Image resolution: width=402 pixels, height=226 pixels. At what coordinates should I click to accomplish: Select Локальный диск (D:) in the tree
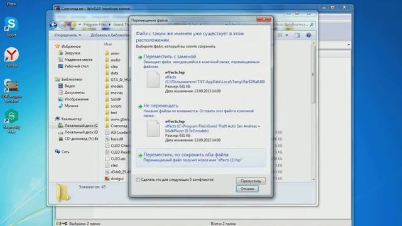click(x=78, y=132)
